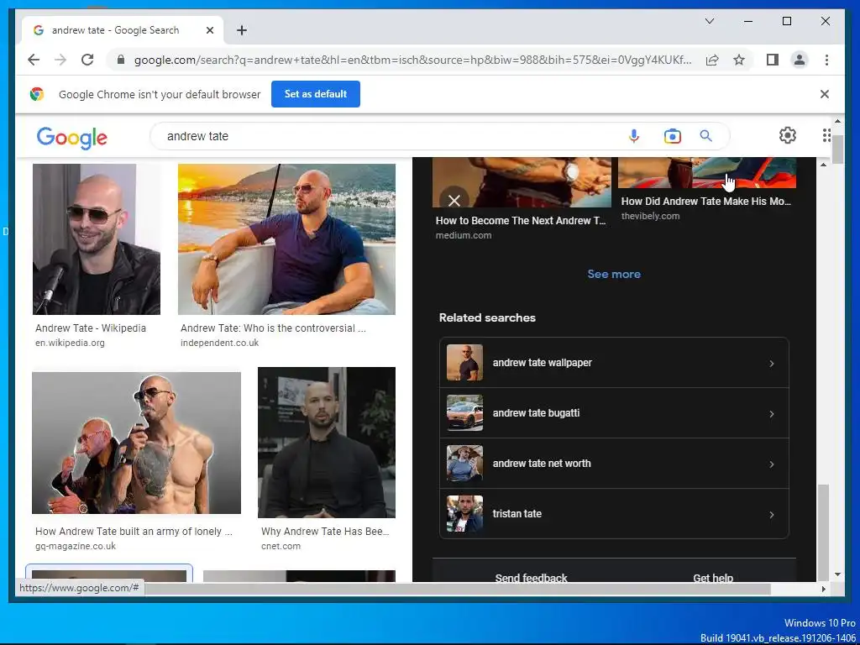Click the cnet.com source text
Screen dimensions: 860x645
281,546
